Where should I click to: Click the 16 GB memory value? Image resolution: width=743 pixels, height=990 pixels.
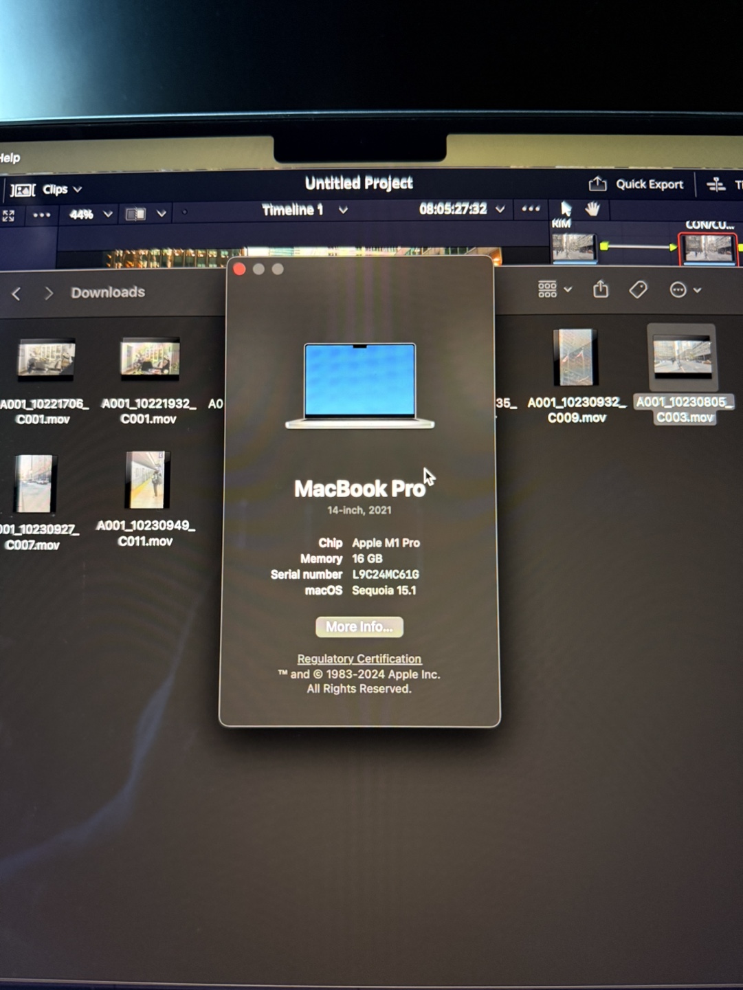tap(367, 558)
